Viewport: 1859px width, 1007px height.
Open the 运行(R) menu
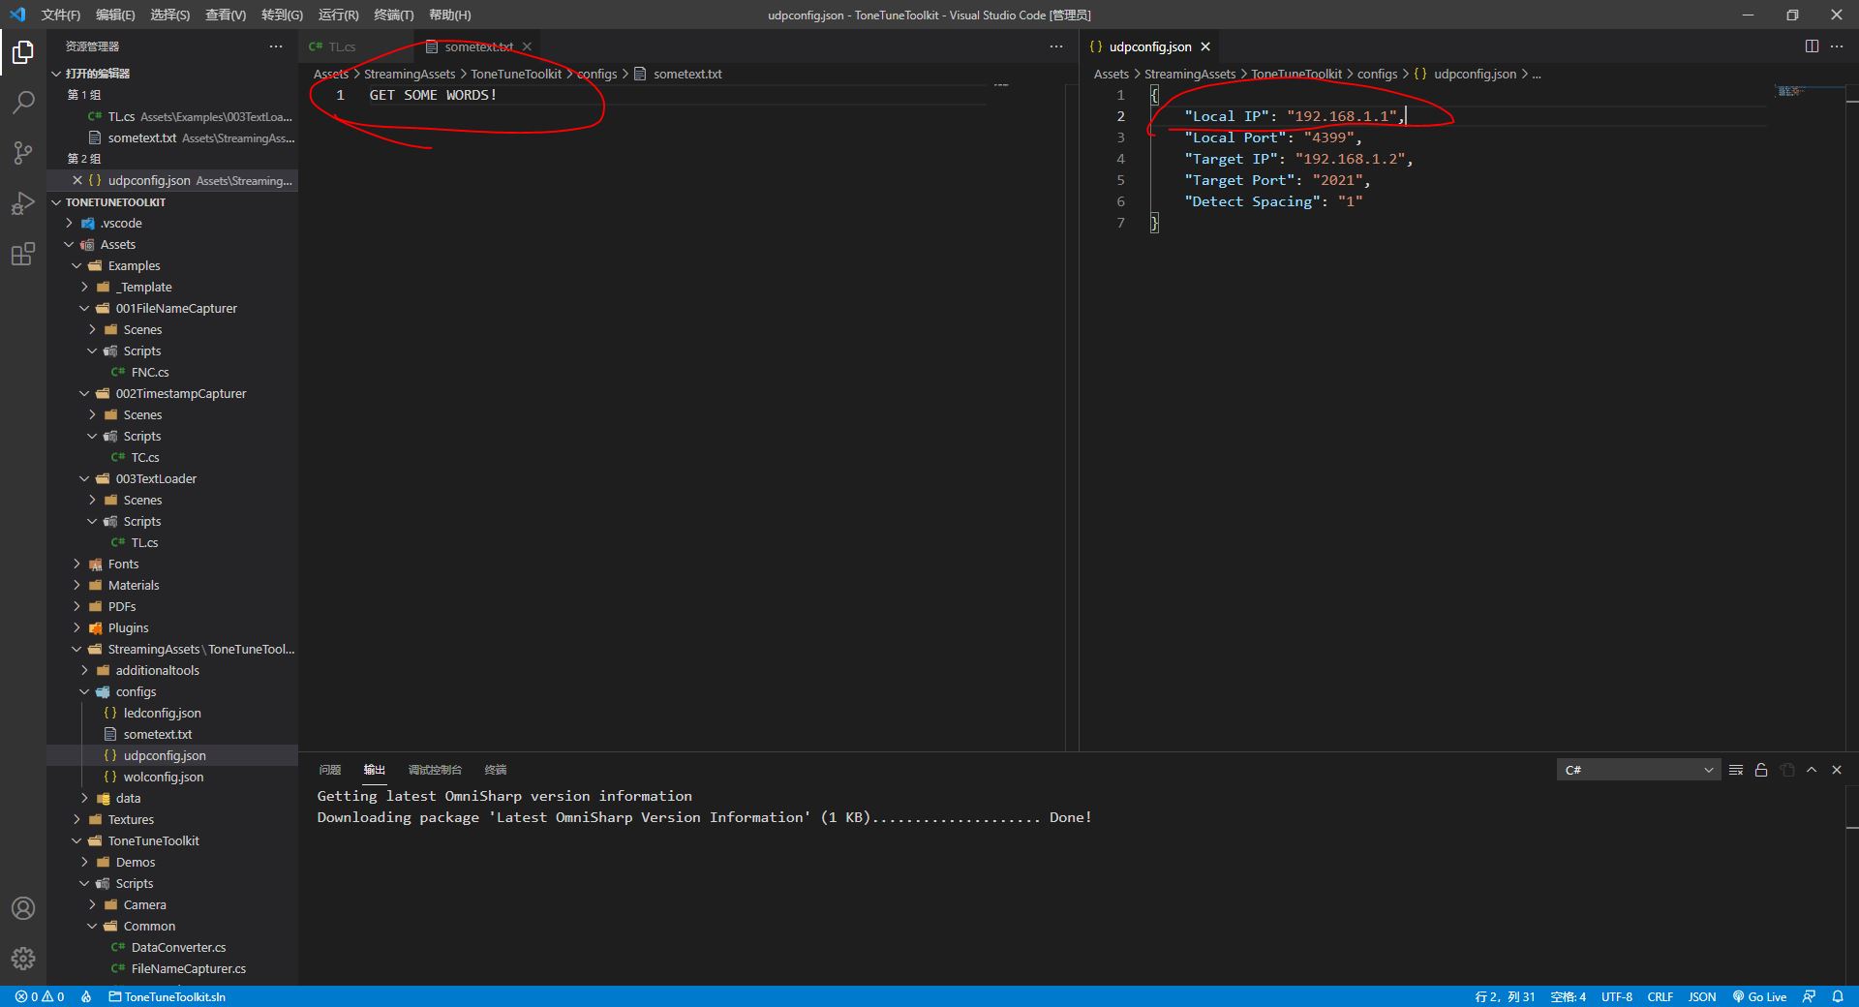pos(338,15)
